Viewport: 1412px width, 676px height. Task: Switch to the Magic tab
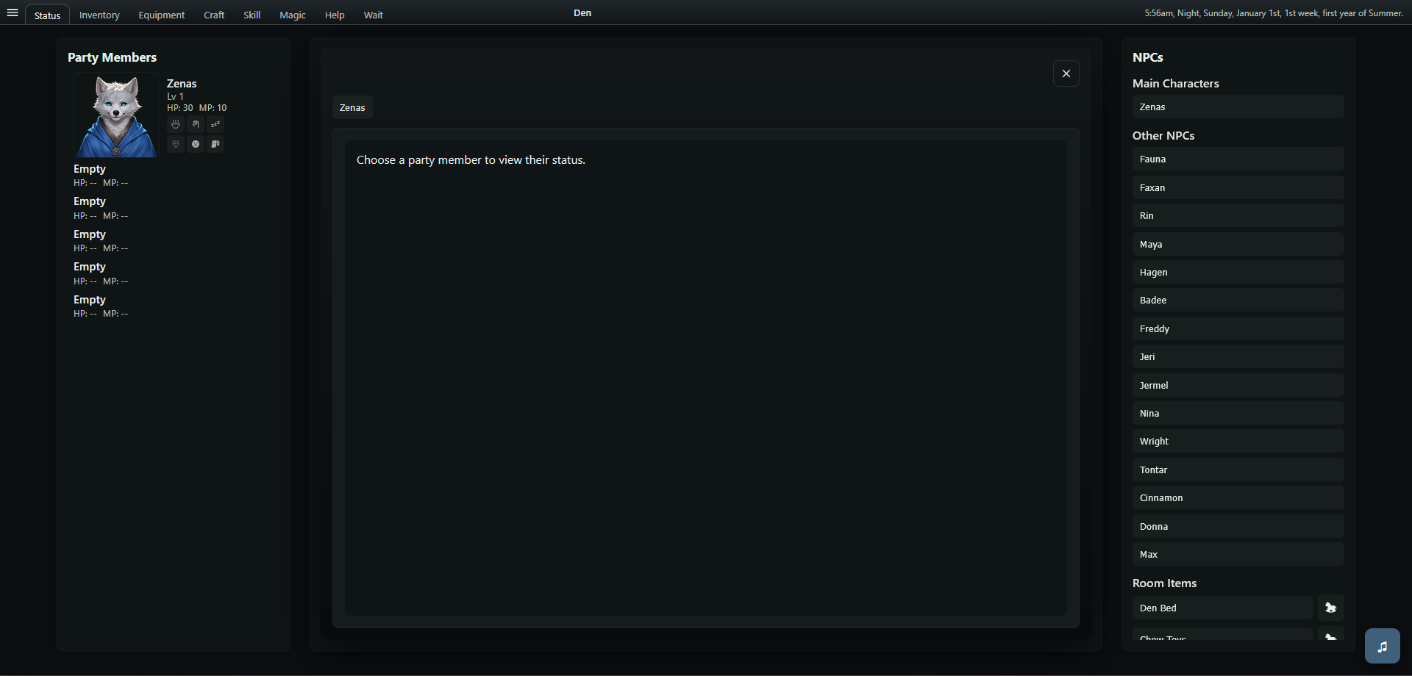pos(293,15)
